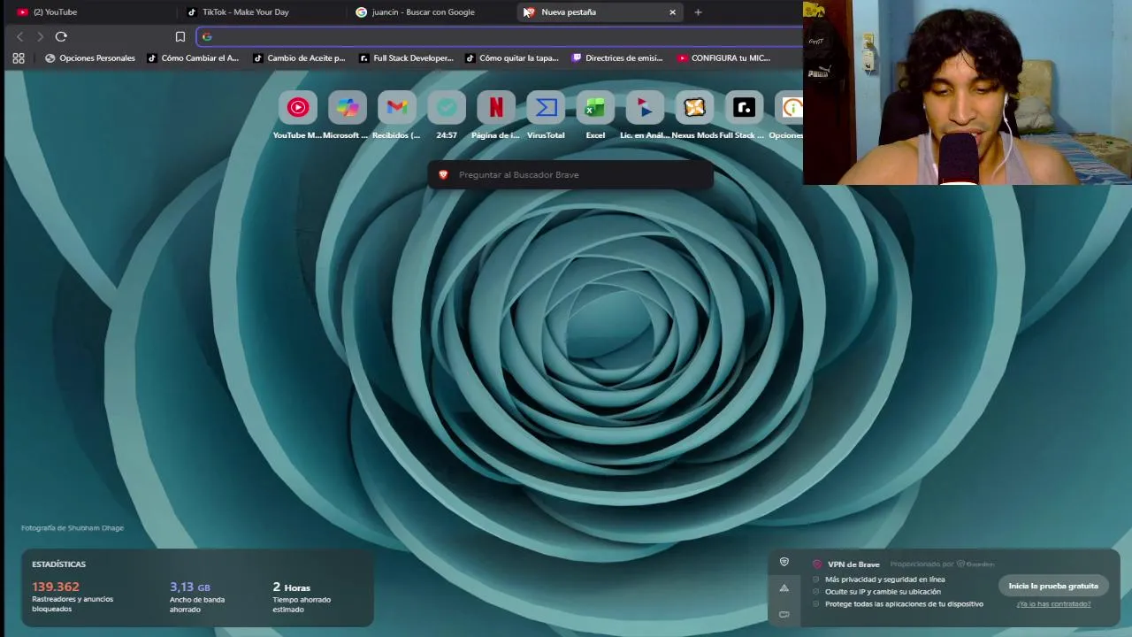Open the Netflix shortcut tile

(x=496, y=108)
